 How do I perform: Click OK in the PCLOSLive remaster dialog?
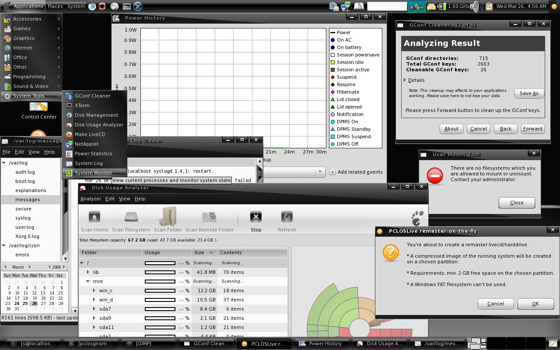tap(535, 304)
